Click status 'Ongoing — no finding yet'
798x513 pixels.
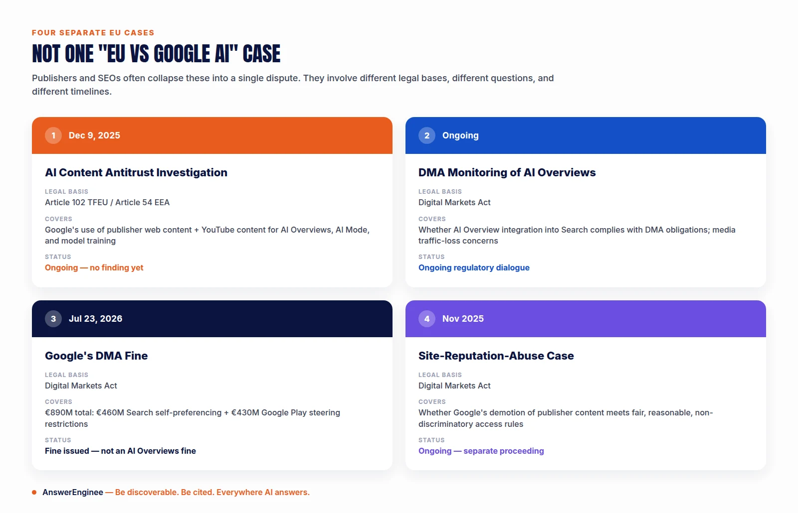(x=94, y=267)
